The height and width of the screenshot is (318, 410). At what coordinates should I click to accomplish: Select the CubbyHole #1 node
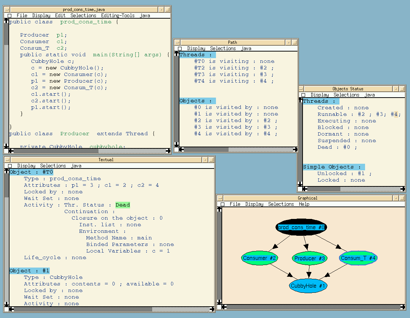pos(308,286)
